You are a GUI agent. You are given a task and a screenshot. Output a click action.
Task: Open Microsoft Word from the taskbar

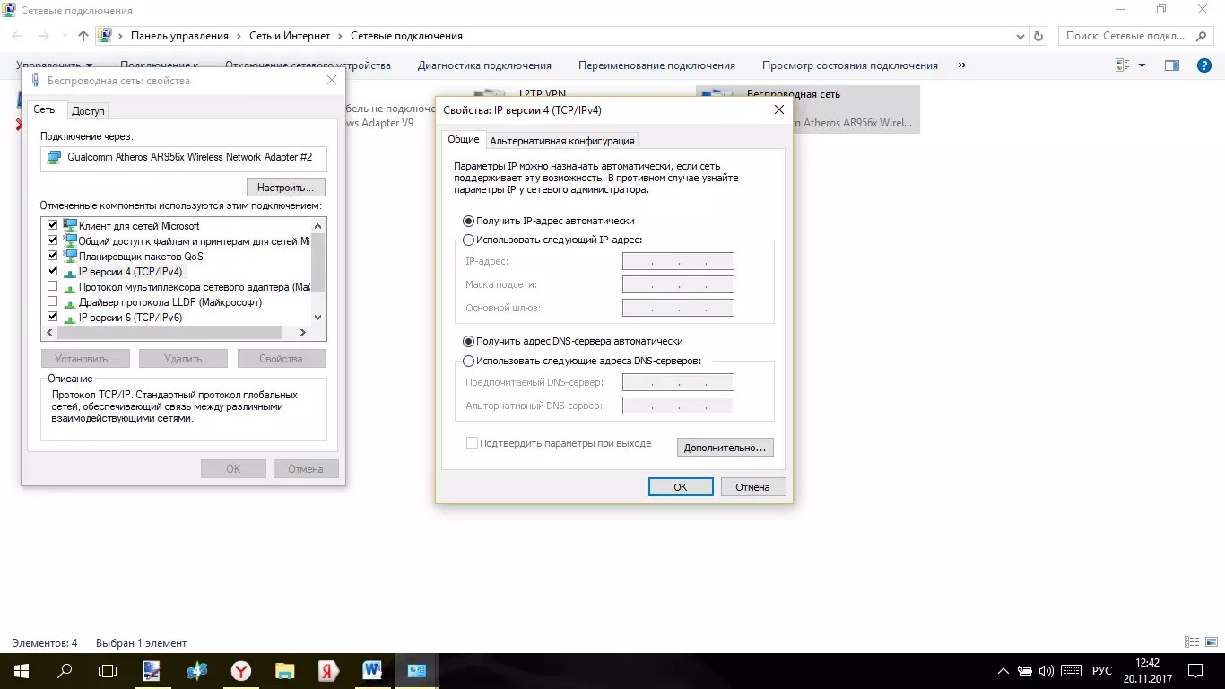[372, 670]
